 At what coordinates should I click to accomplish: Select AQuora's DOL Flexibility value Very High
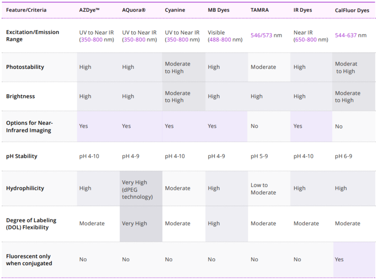click(135, 223)
